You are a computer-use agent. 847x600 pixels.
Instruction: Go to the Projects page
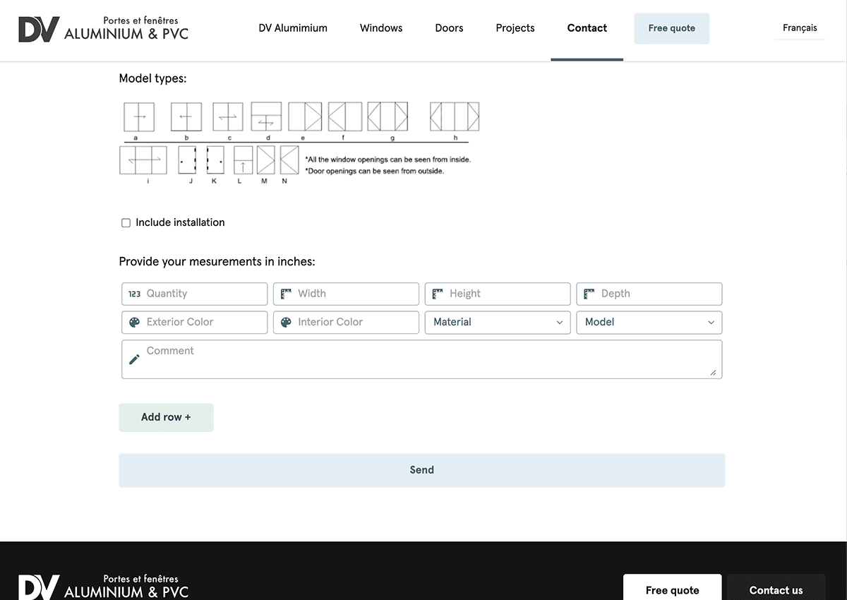(x=515, y=28)
